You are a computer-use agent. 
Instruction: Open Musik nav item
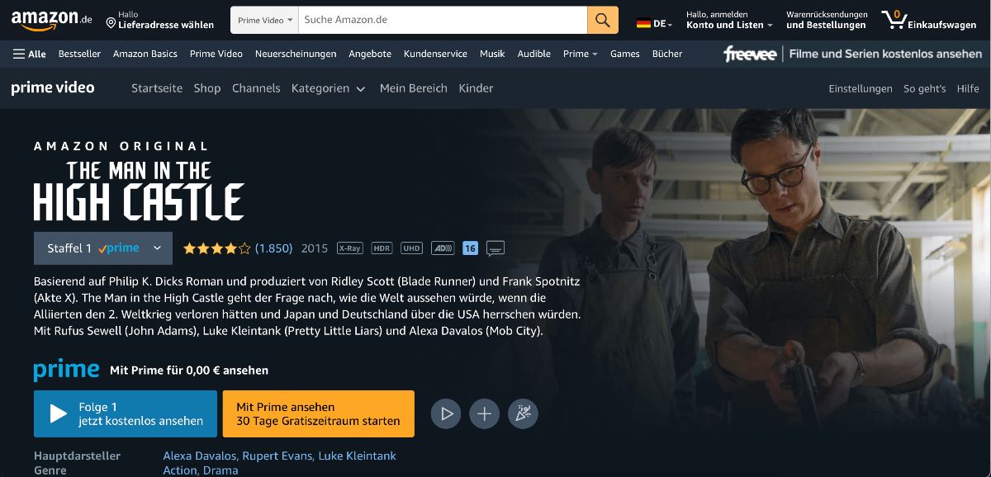tap(492, 54)
